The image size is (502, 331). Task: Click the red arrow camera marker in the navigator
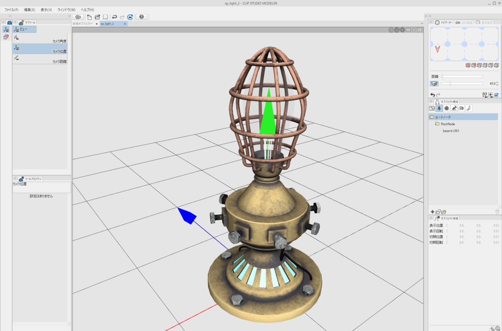click(437, 49)
